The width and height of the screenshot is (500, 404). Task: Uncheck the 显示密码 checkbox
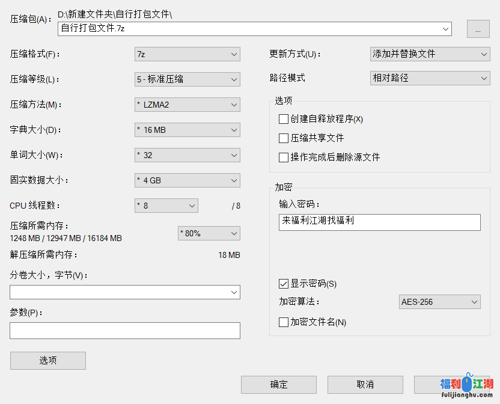[x=284, y=284]
